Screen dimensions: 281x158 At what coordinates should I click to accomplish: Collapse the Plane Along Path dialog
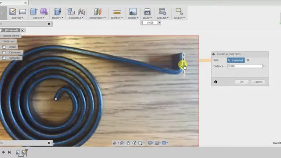pos(213,54)
